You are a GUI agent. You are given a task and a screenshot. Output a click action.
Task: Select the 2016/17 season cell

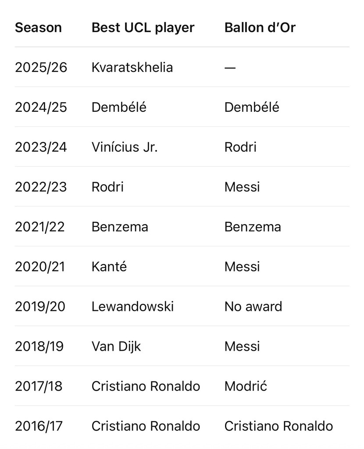[39, 426]
